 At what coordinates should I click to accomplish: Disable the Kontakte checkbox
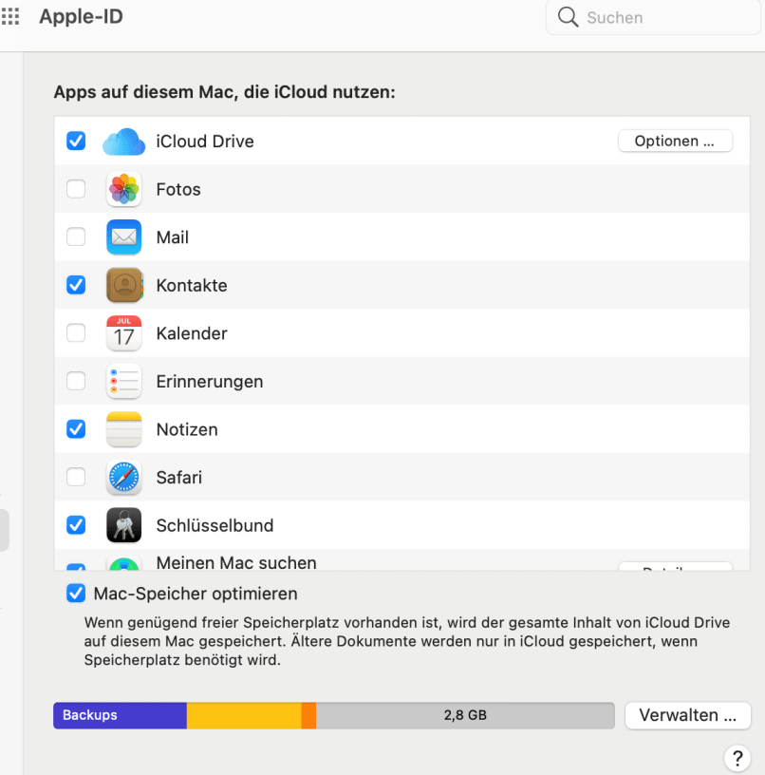click(76, 285)
